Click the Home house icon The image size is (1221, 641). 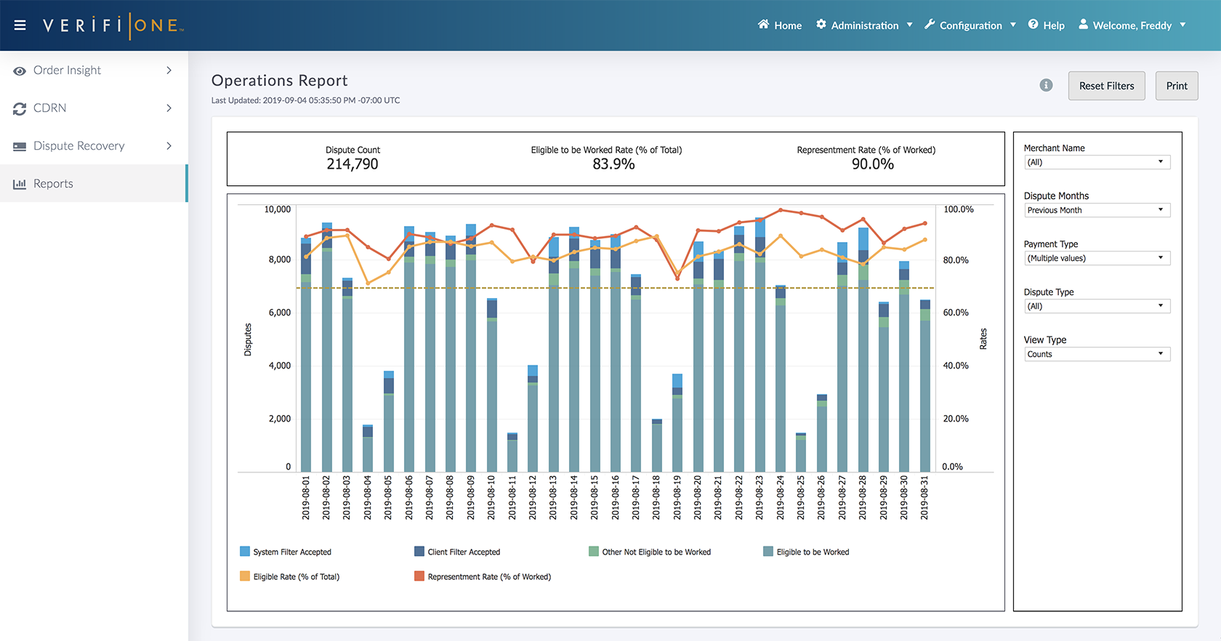coord(763,25)
